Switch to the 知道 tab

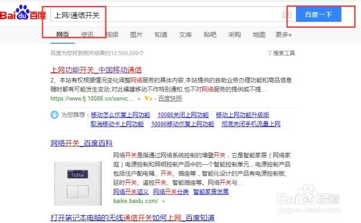coord(161,34)
